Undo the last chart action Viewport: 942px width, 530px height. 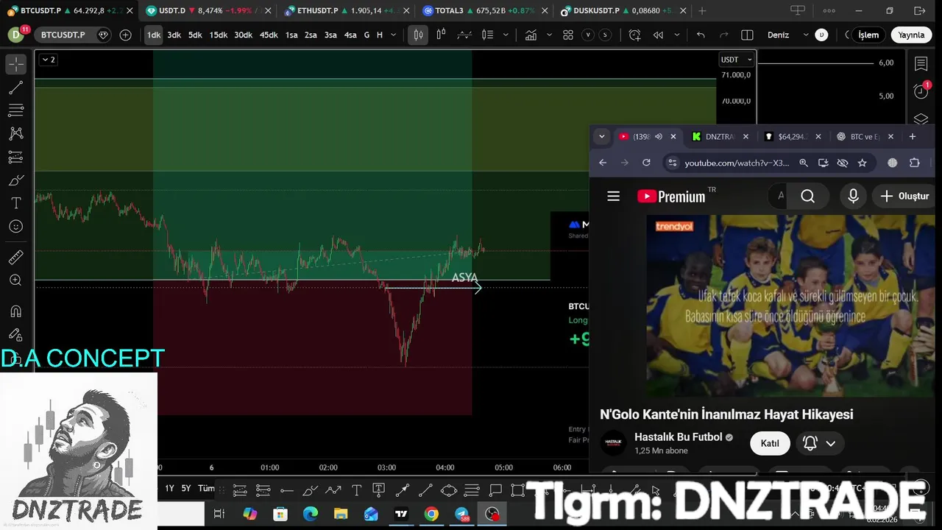point(701,35)
